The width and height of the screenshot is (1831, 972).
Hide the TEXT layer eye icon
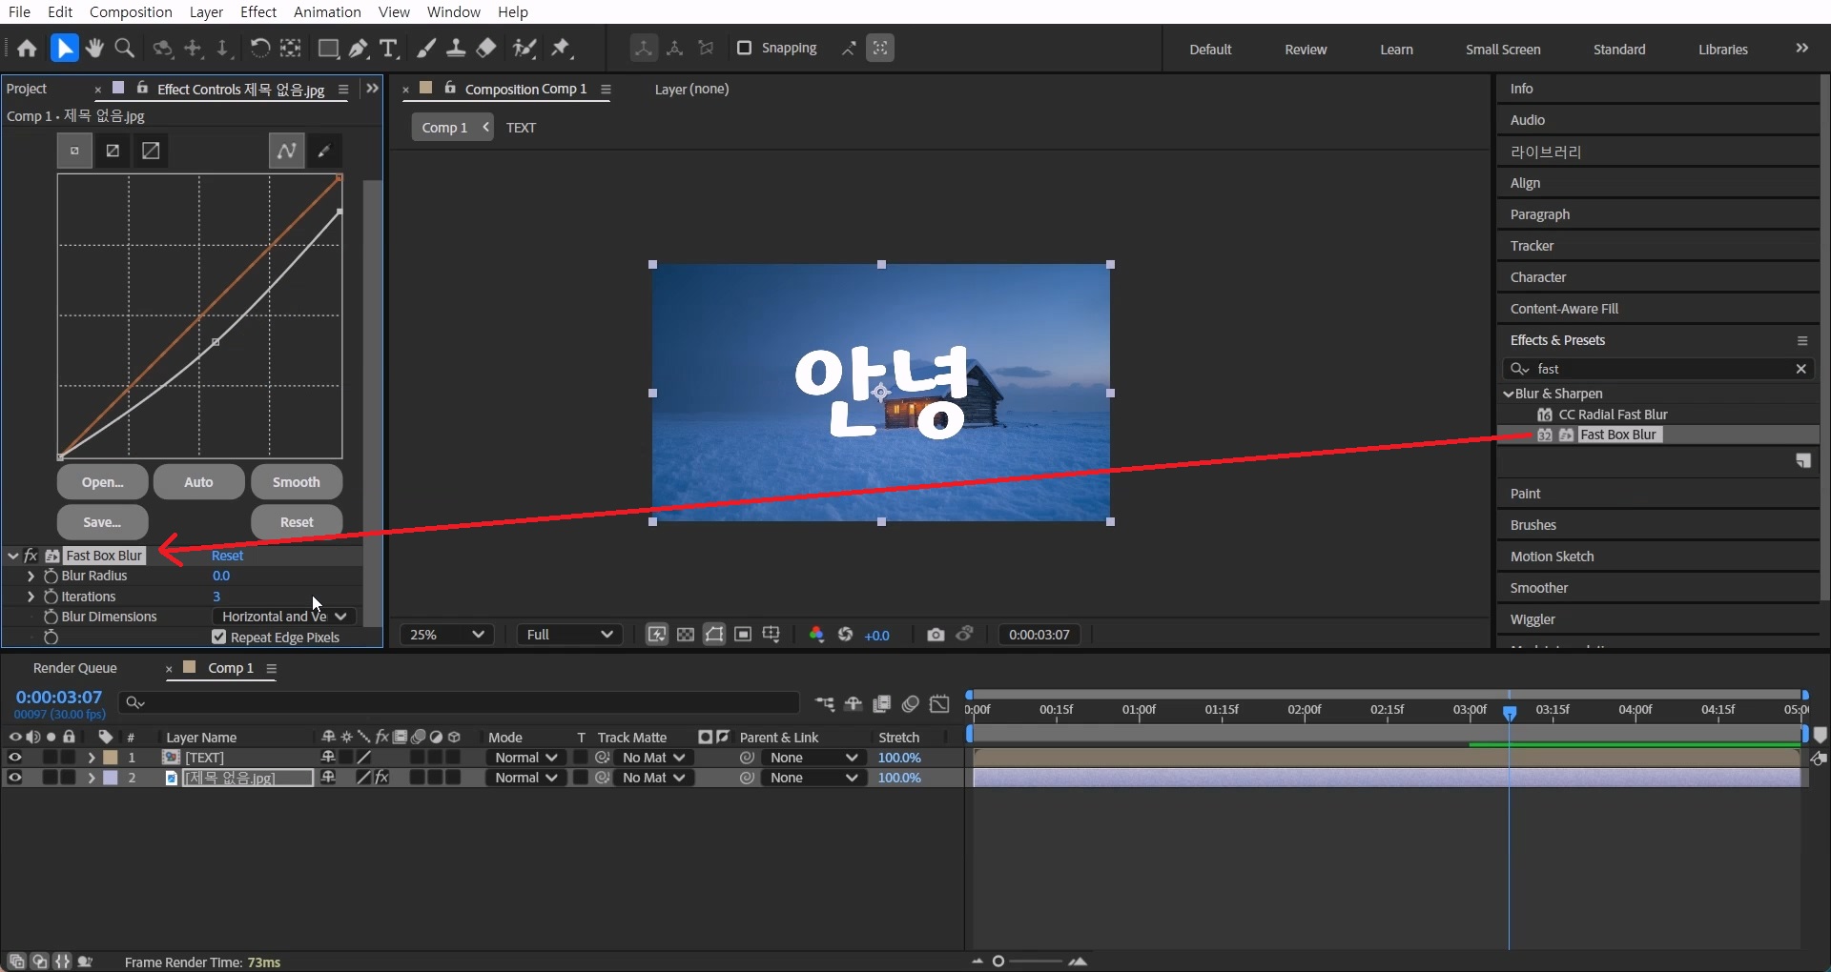(15, 758)
